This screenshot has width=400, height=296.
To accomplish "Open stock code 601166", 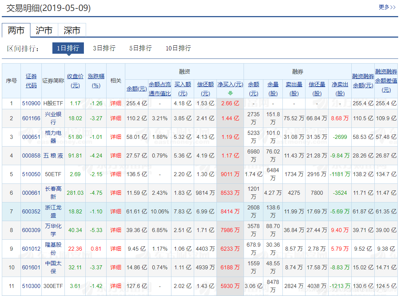I will click(x=31, y=118).
